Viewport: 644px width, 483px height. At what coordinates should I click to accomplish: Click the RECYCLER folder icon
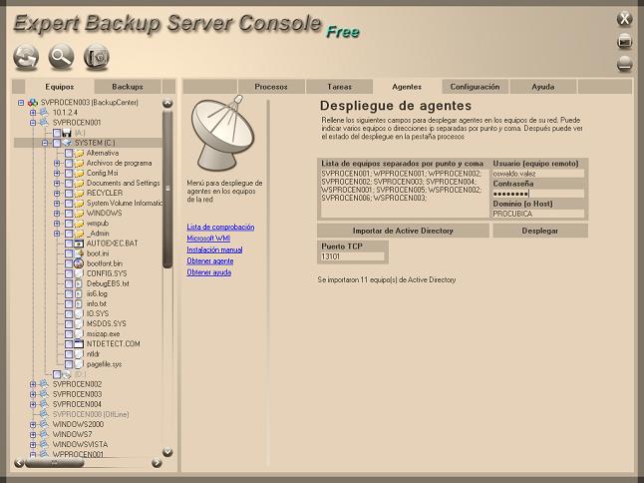coord(80,193)
